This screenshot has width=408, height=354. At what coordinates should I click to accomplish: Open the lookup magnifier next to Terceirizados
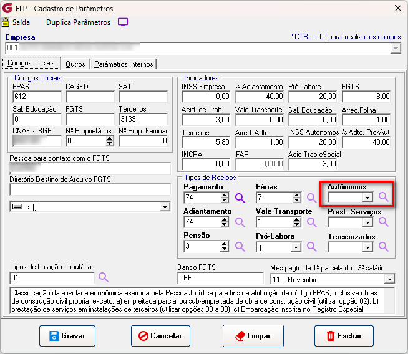click(383, 246)
